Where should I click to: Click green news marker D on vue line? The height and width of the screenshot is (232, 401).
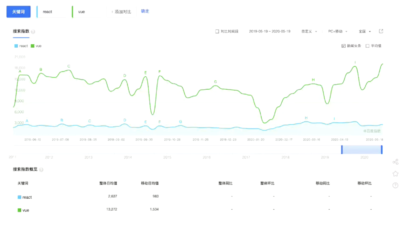coord(125,76)
